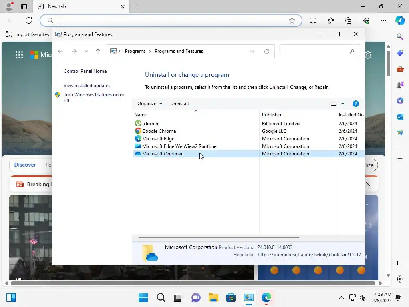Open Copilot in Edge sidebar
409x307 pixels.
(x=400, y=20)
